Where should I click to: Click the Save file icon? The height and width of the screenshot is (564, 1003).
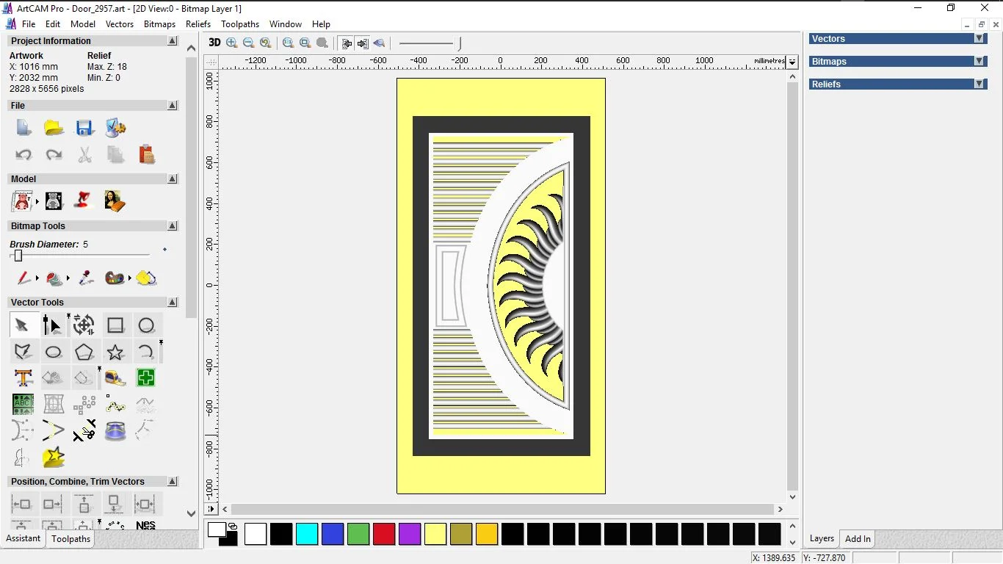pos(84,128)
